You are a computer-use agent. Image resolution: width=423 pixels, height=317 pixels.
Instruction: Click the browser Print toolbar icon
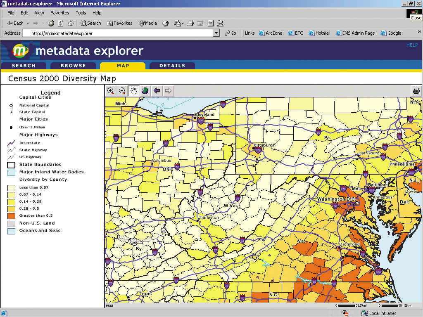190,23
